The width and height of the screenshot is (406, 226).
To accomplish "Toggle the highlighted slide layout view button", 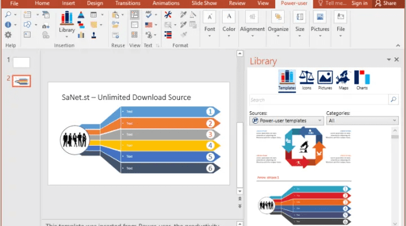I will 135,15.
